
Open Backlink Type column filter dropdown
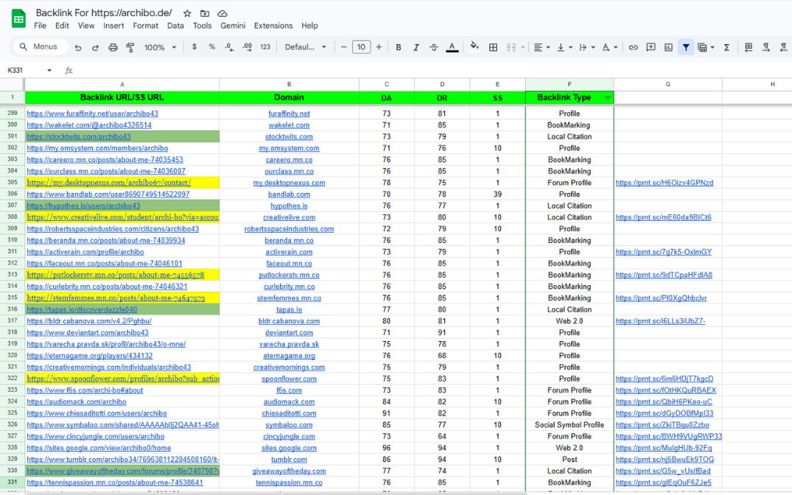608,97
